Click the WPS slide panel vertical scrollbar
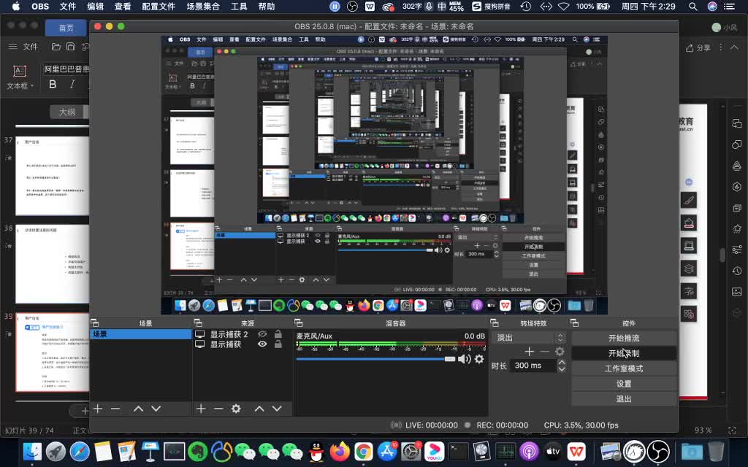Image resolution: width=748 pixels, height=467 pixels. 722,255
